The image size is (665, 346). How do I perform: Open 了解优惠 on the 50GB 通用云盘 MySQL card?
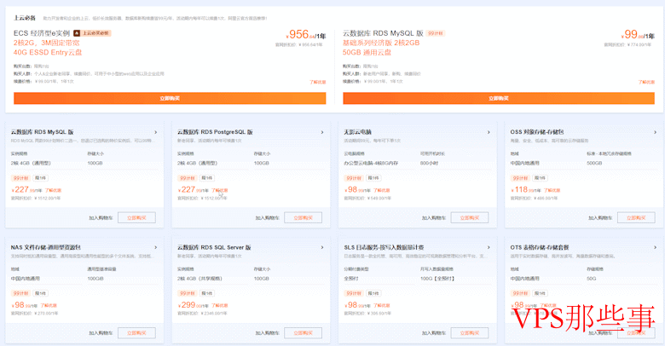pyautogui.click(x=646, y=83)
